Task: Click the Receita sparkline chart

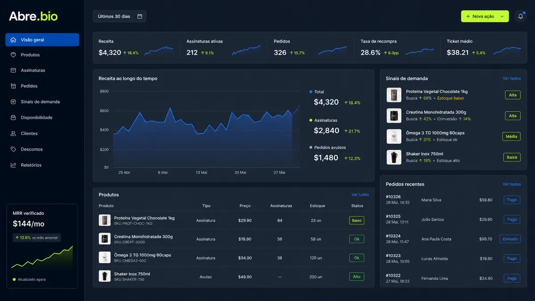Action: [159, 50]
